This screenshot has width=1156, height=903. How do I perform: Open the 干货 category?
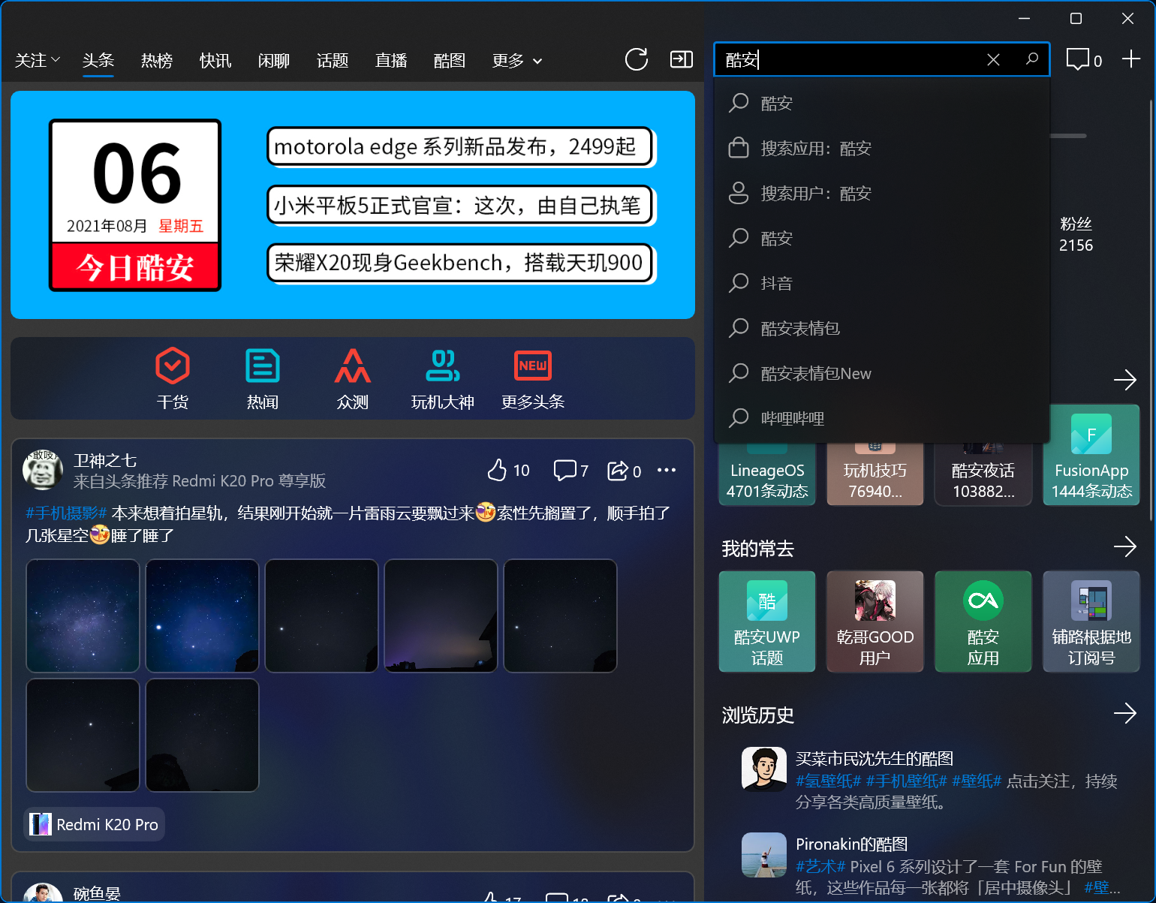click(173, 379)
